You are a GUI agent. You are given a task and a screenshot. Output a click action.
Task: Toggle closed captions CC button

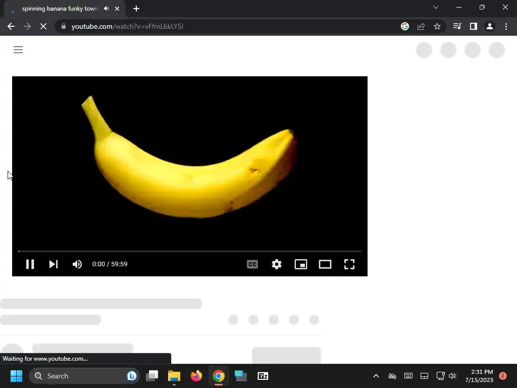pos(252,264)
